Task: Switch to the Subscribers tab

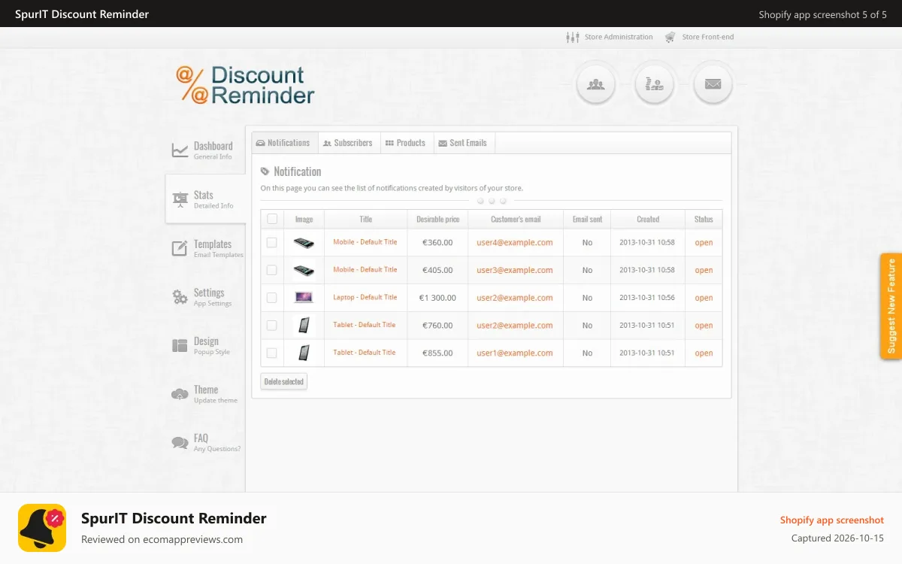Action: (x=348, y=143)
